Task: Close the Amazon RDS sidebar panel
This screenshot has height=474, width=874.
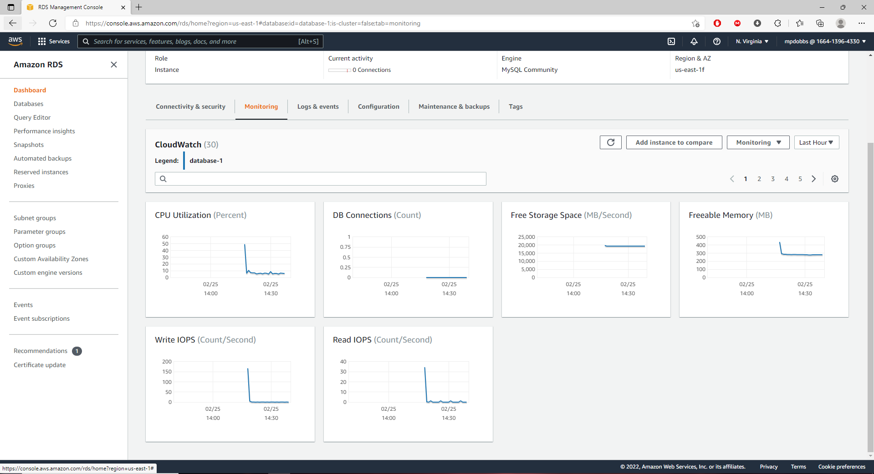Action: [x=114, y=65]
